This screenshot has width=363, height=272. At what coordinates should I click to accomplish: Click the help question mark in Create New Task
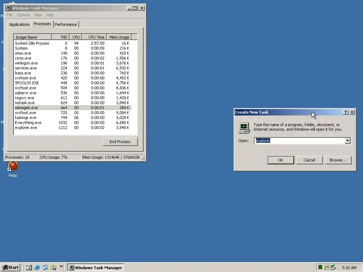[345, 112]
